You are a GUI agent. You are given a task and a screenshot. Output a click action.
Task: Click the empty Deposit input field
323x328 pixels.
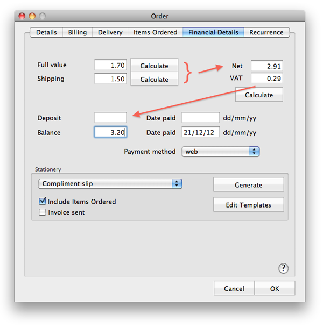click(x=110, y=118)
